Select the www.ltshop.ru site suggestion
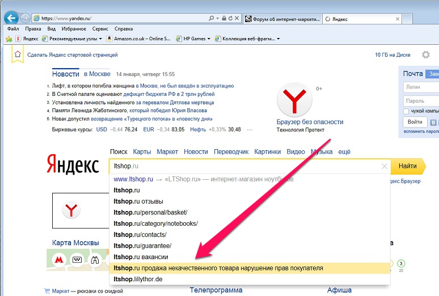Viewport: 439px width, 296px height. [x=249, y=179]
